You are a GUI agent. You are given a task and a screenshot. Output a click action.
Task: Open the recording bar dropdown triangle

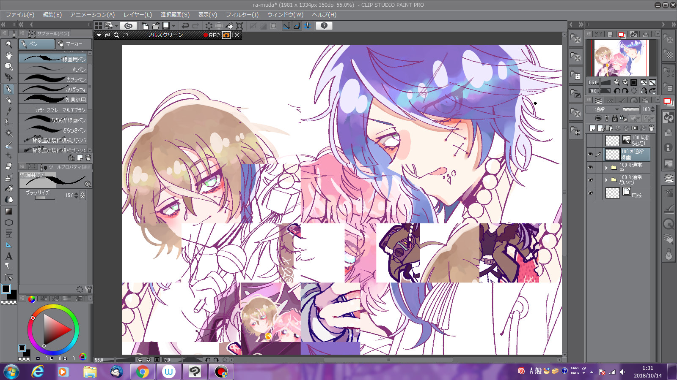[x=99, y=35]
